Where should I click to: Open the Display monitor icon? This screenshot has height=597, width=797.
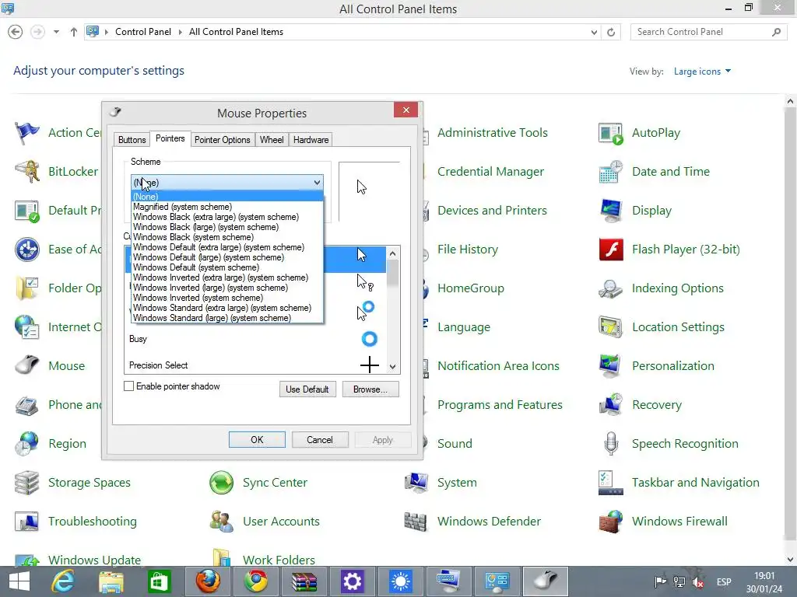610,210
